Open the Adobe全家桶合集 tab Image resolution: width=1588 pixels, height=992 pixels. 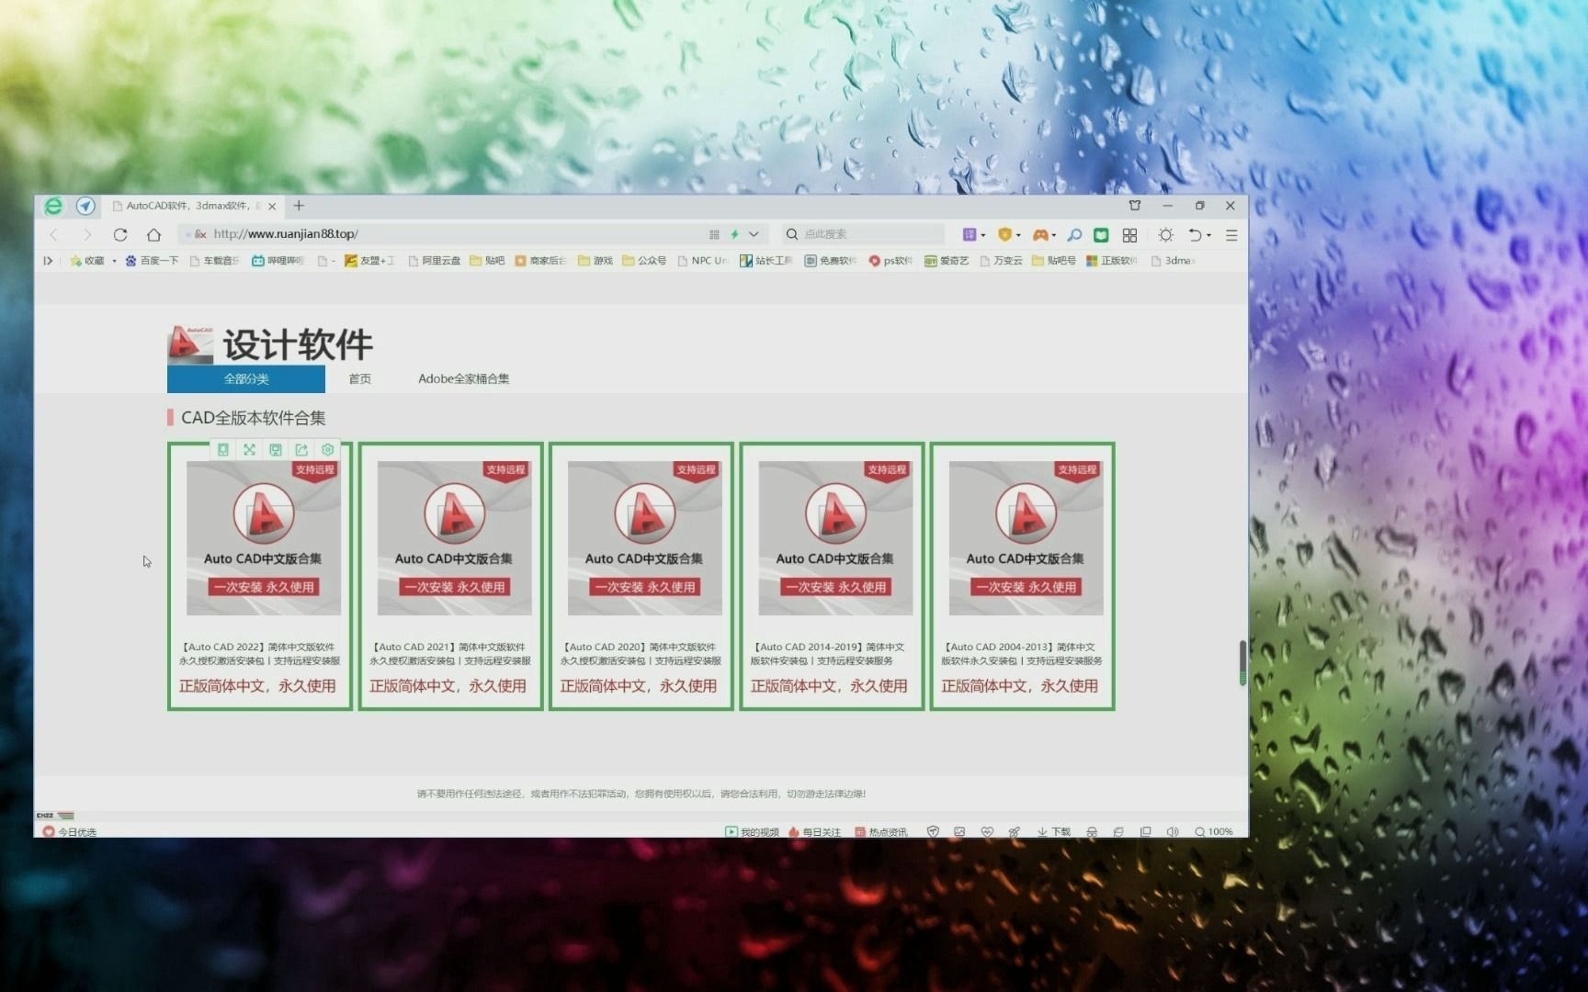point(463,378)
